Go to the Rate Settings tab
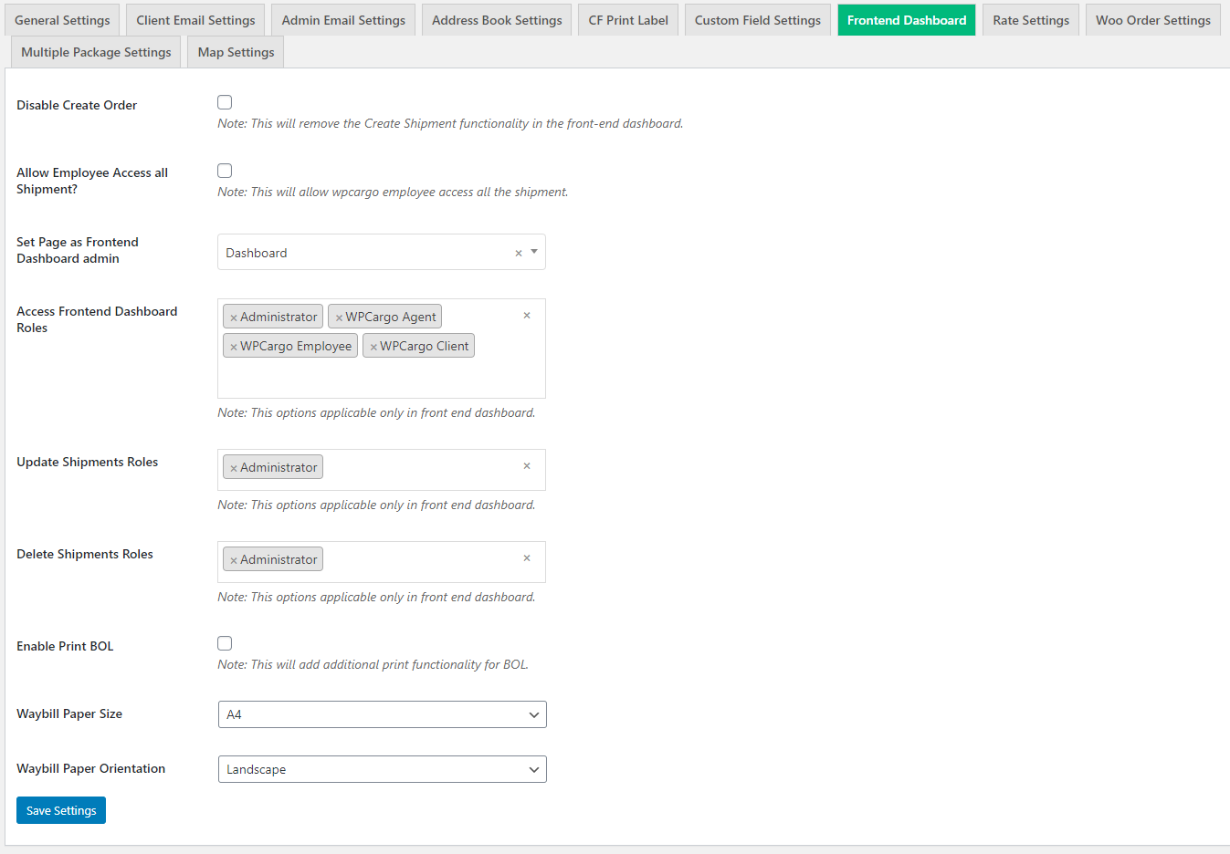This screenshot has height=854, width=1230. coord(1031,20)
